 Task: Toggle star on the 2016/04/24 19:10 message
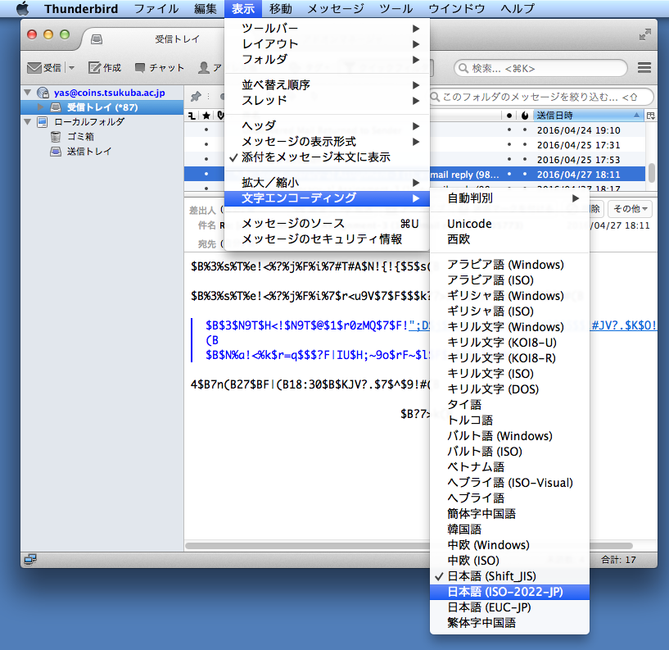pyautogui.click(x=206, y=130)
